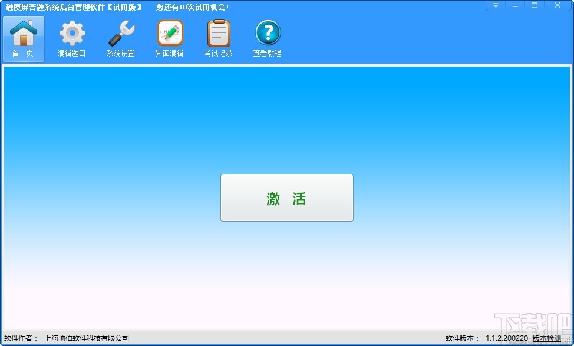This screenshot has height=346, width=574.
Task: Open 编辑题目 gear icon
Action: 72,39
